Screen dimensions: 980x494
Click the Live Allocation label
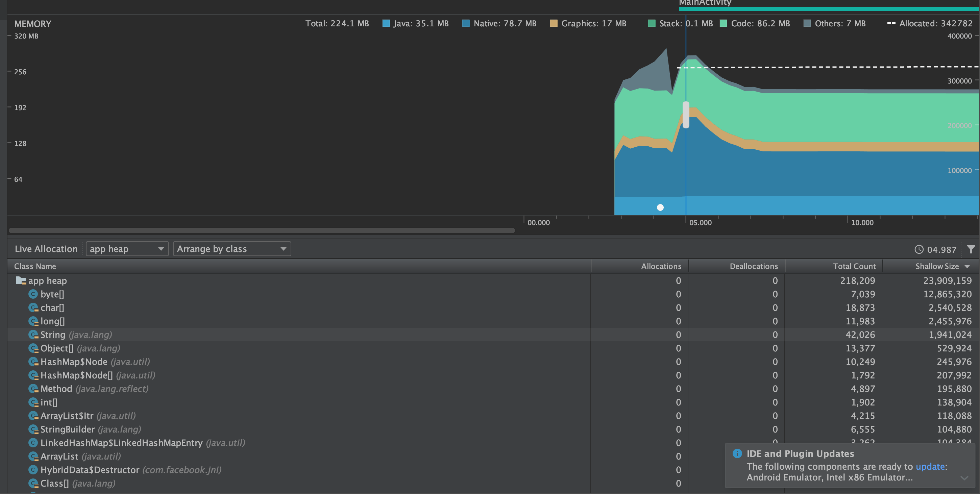point(46,249)
